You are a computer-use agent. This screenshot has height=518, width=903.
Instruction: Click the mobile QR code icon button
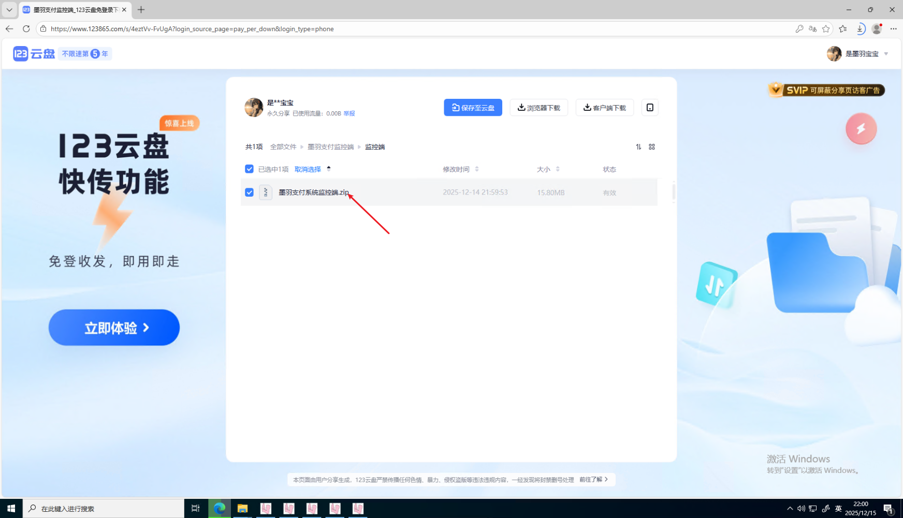click(650, 108)
